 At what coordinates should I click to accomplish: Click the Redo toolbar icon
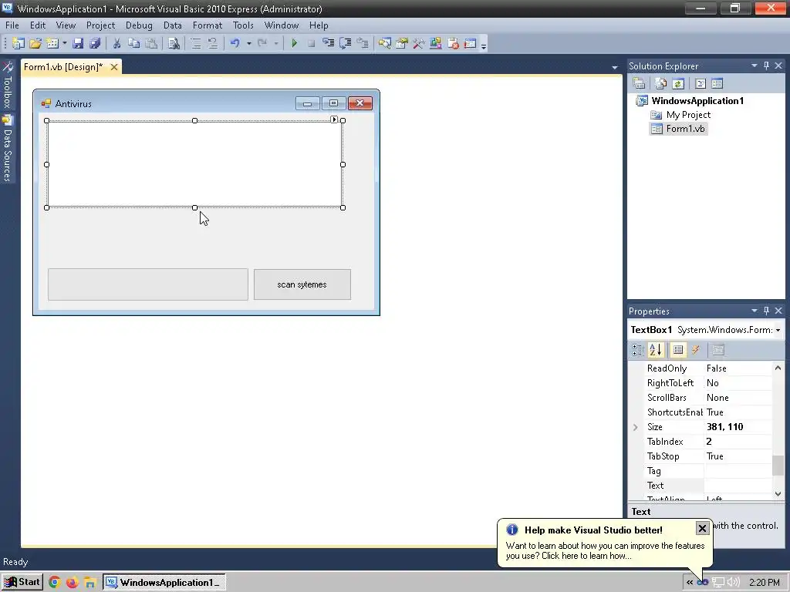click(x=262, y=43)
